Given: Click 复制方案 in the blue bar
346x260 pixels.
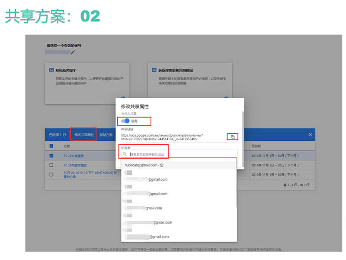Looking at the screenshot, I should (x=106, y=135).
